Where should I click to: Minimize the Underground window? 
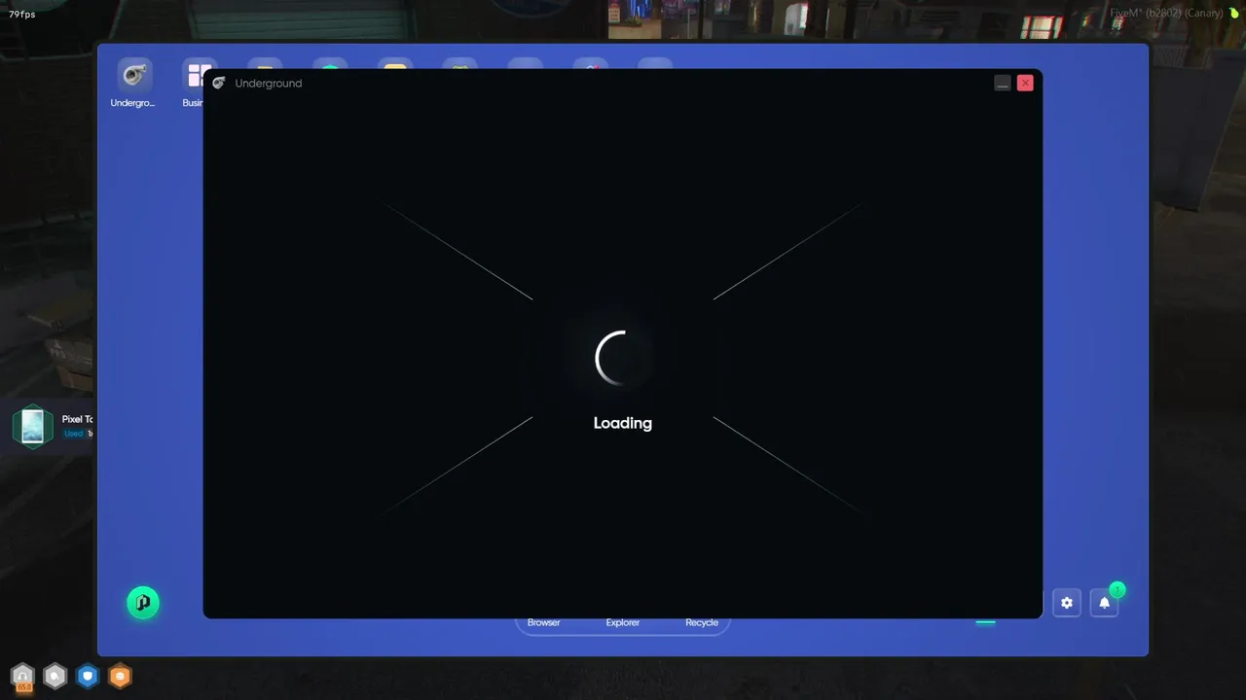[x=1003, y=84]
